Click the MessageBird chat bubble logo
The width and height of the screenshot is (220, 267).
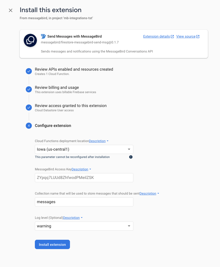[30, 40]
